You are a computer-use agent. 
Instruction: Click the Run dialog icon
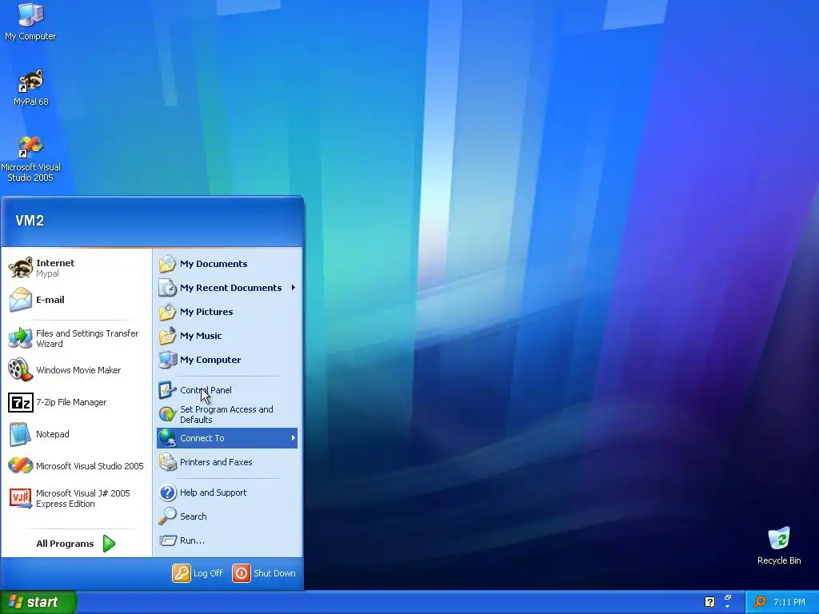[167, 540]
